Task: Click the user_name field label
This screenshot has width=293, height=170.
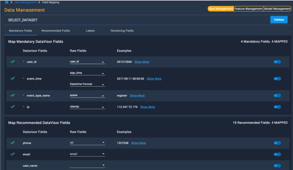Action: (30, 166)
